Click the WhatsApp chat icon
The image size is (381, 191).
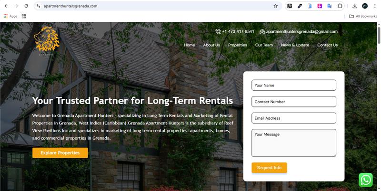[x=366, y=180]
